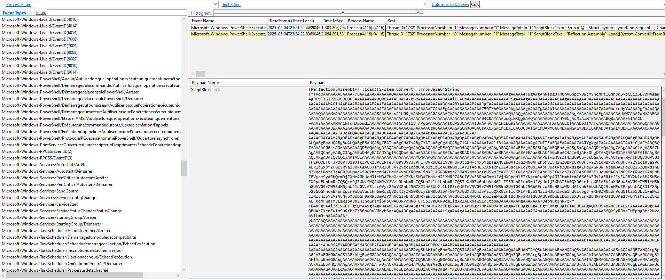Focus the Process Filter input field
Viewport: 665px width, 280px height.
(122, 4)
